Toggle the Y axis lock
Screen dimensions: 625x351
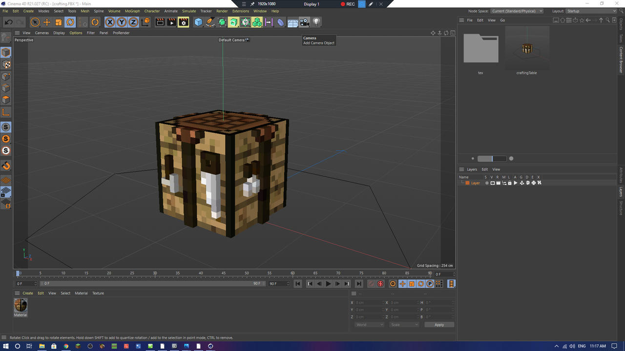click(122, 22)
